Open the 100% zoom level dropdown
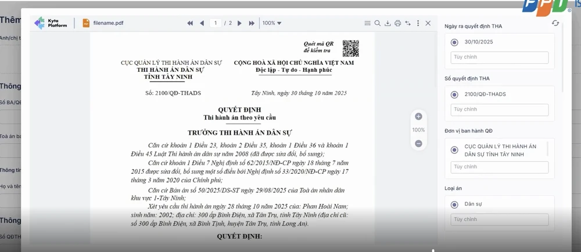581x252 pixels. coord(271,23)
